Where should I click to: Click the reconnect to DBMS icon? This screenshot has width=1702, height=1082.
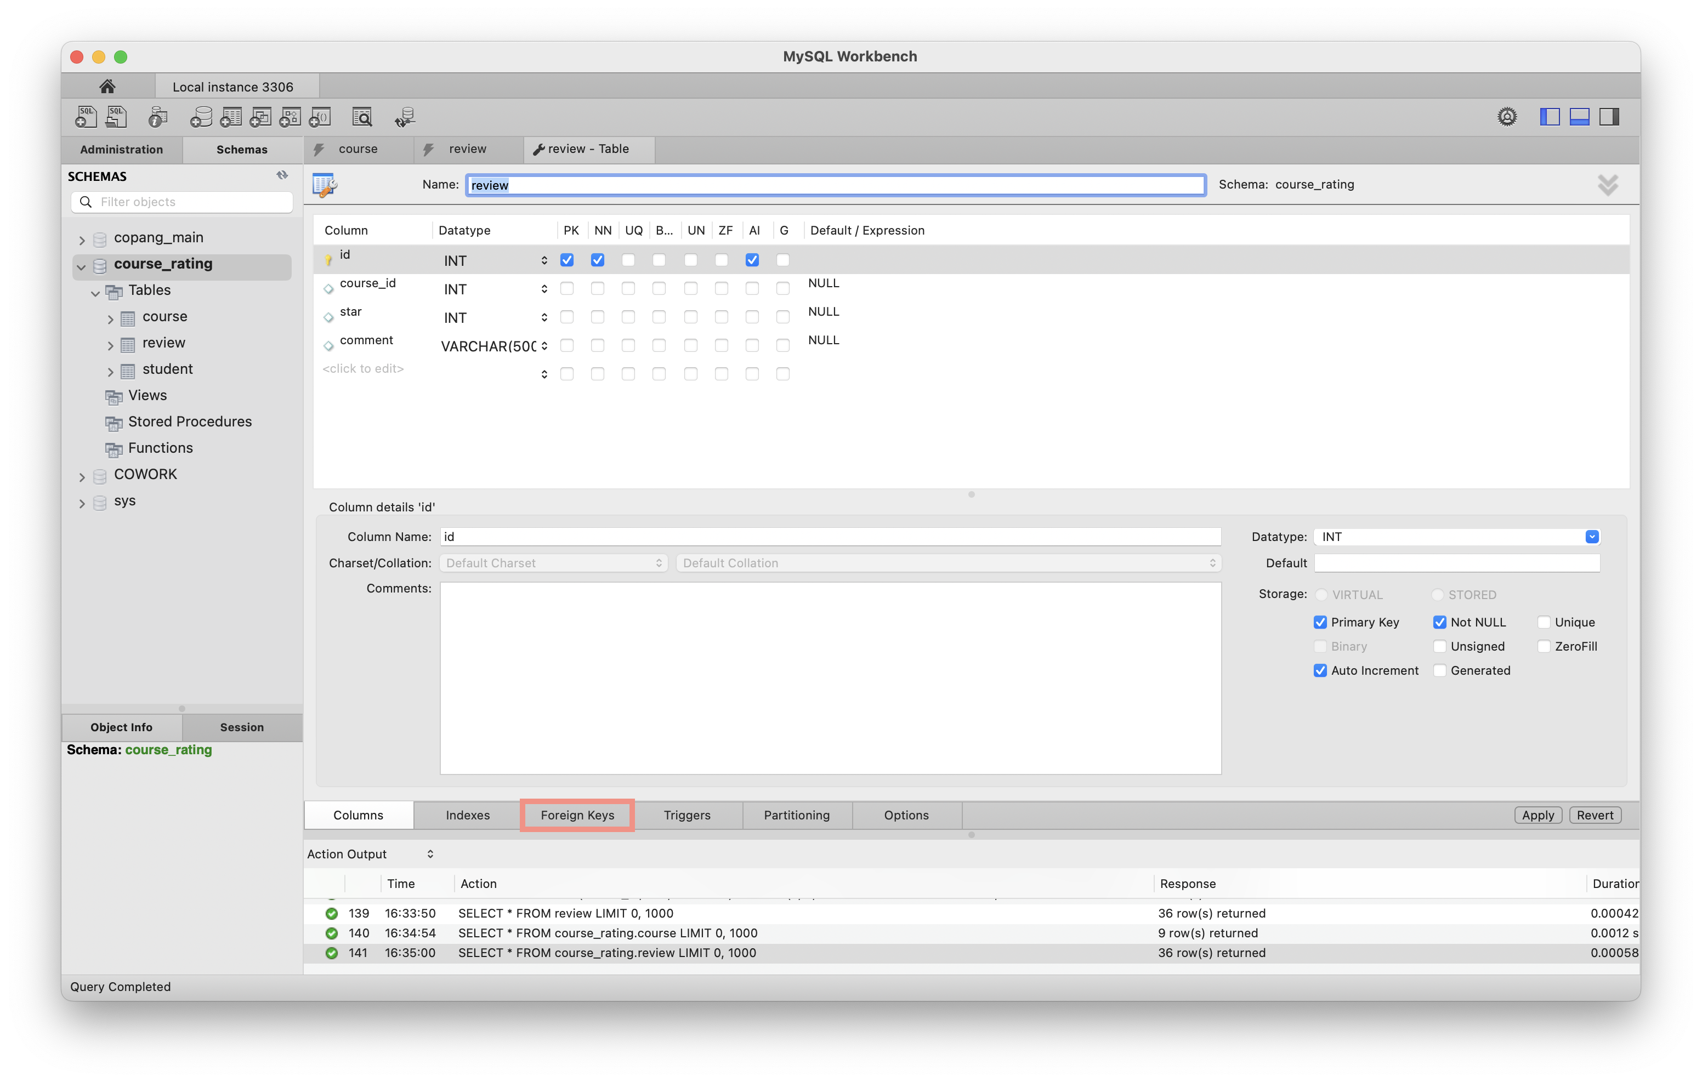(x=405, y=117)
